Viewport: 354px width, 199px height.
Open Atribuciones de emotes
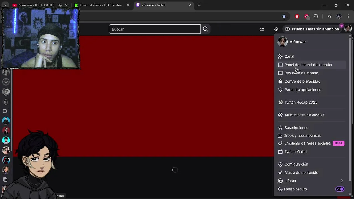pyautogui.click(x=311, y=115)
